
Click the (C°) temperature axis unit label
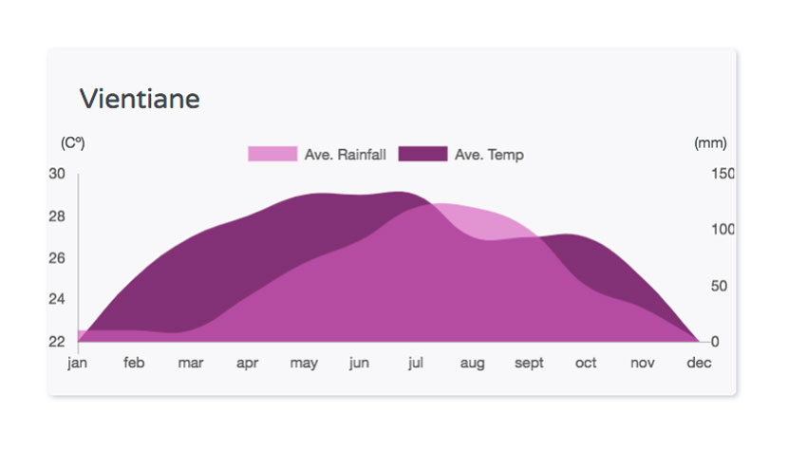click(73, 143)
